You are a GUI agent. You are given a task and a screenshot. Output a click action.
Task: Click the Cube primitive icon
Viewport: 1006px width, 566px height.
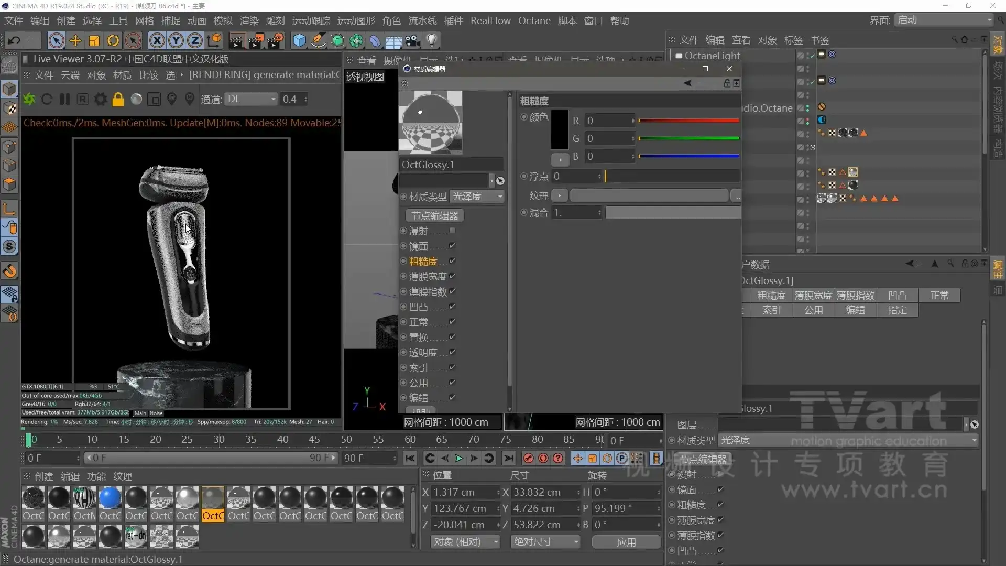click(x=299, y=40)
